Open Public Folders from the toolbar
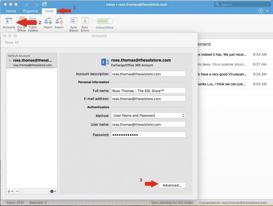273x206 pixels. (x=33, y=23)
